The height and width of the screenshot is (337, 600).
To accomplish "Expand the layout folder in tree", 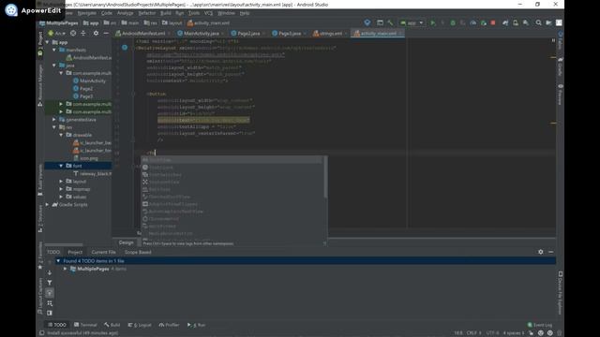I will [61, 181].
